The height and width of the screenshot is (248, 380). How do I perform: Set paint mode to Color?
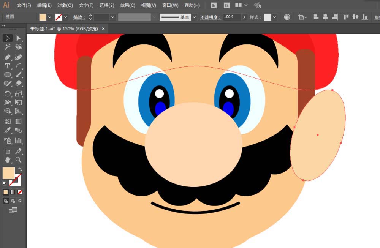6,192
